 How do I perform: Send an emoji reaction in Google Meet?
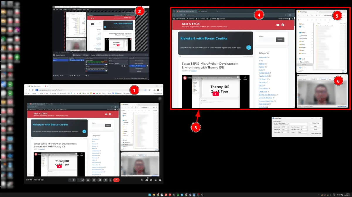[x=94, y=180]
